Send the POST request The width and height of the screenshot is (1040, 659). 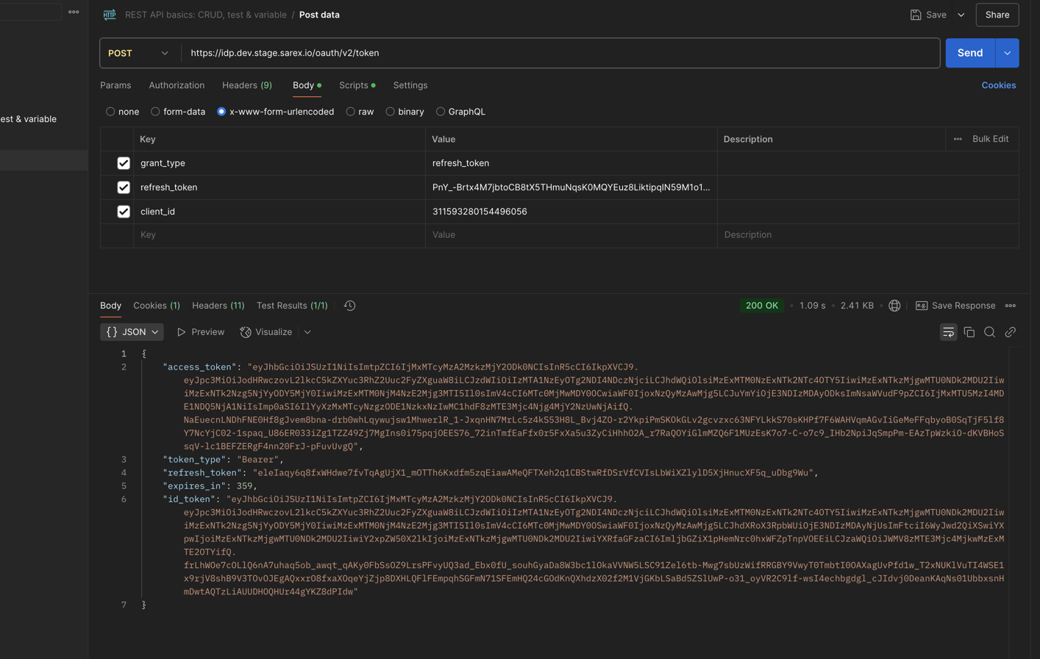coord(970,53)
